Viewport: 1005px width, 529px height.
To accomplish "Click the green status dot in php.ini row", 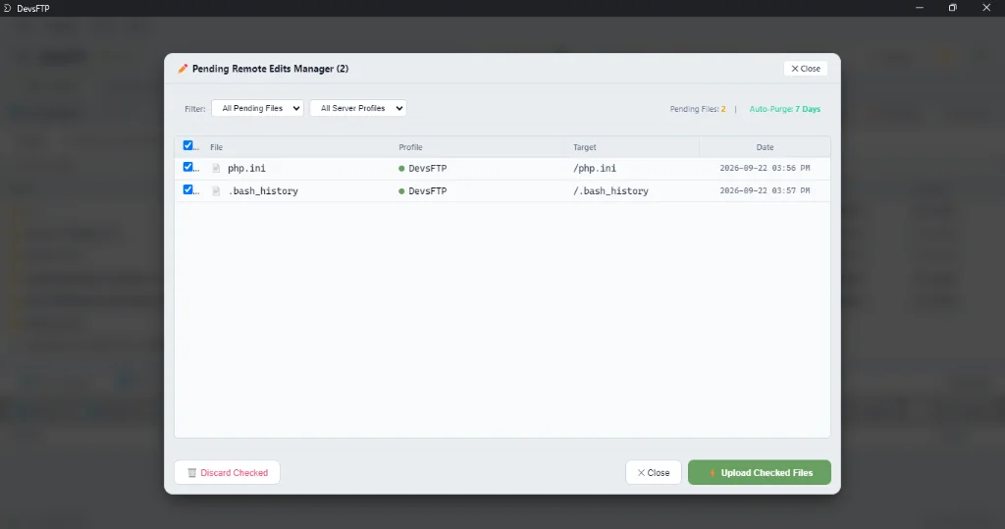I will click(401, 169).
